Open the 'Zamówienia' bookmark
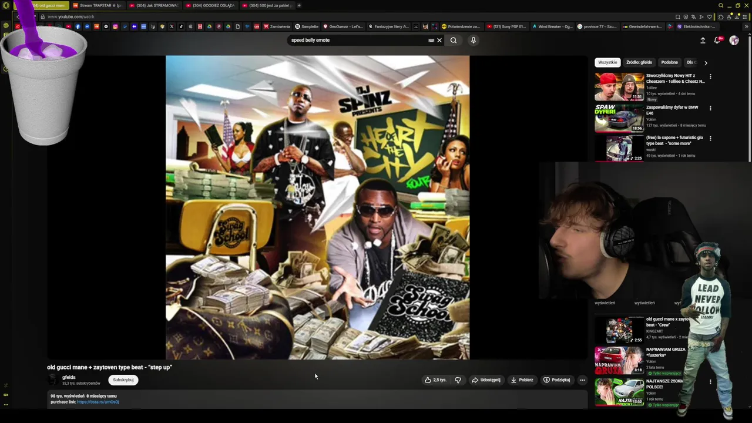 point(277,26)
